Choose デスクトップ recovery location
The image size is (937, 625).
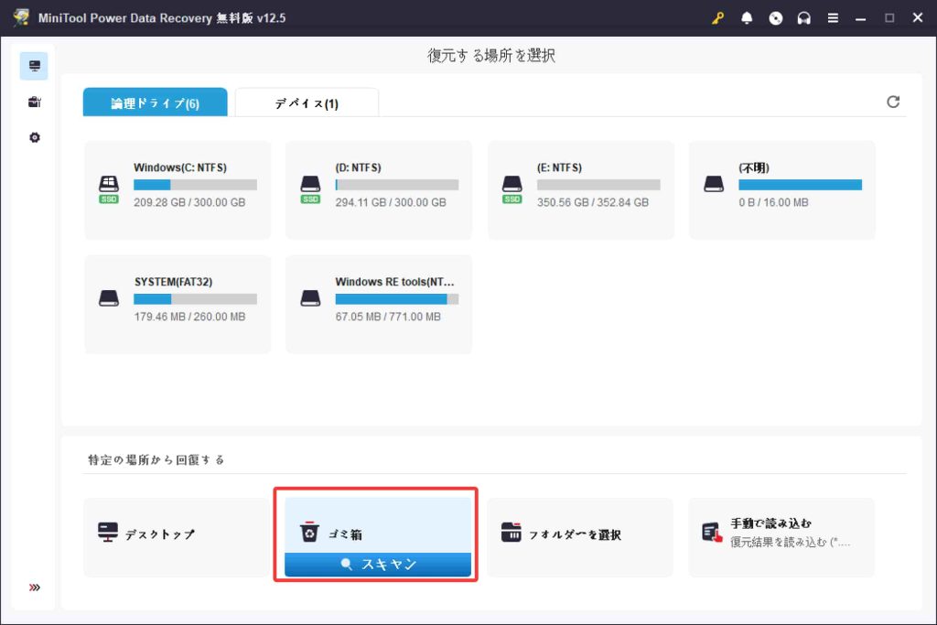(177, 537)
